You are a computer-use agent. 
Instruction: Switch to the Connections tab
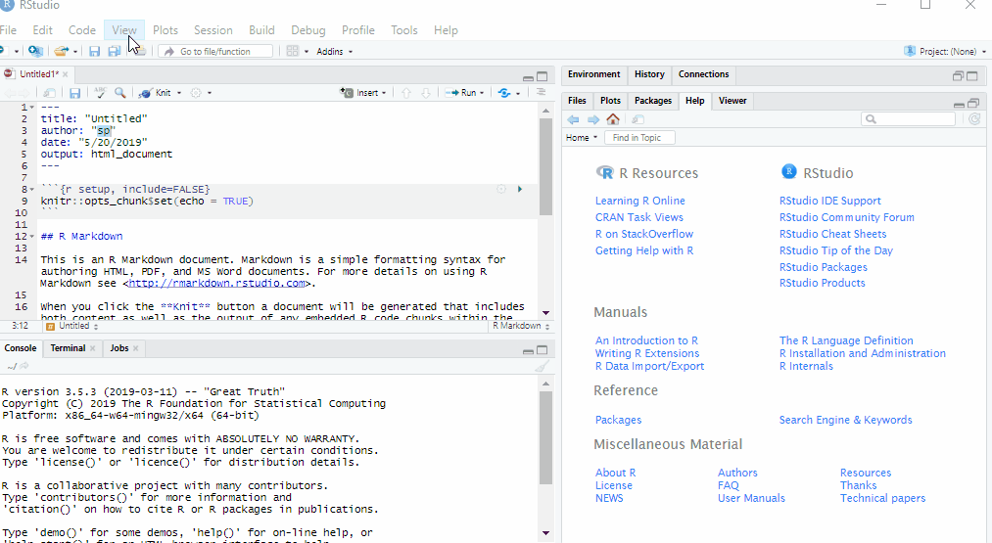click(703, 74)
